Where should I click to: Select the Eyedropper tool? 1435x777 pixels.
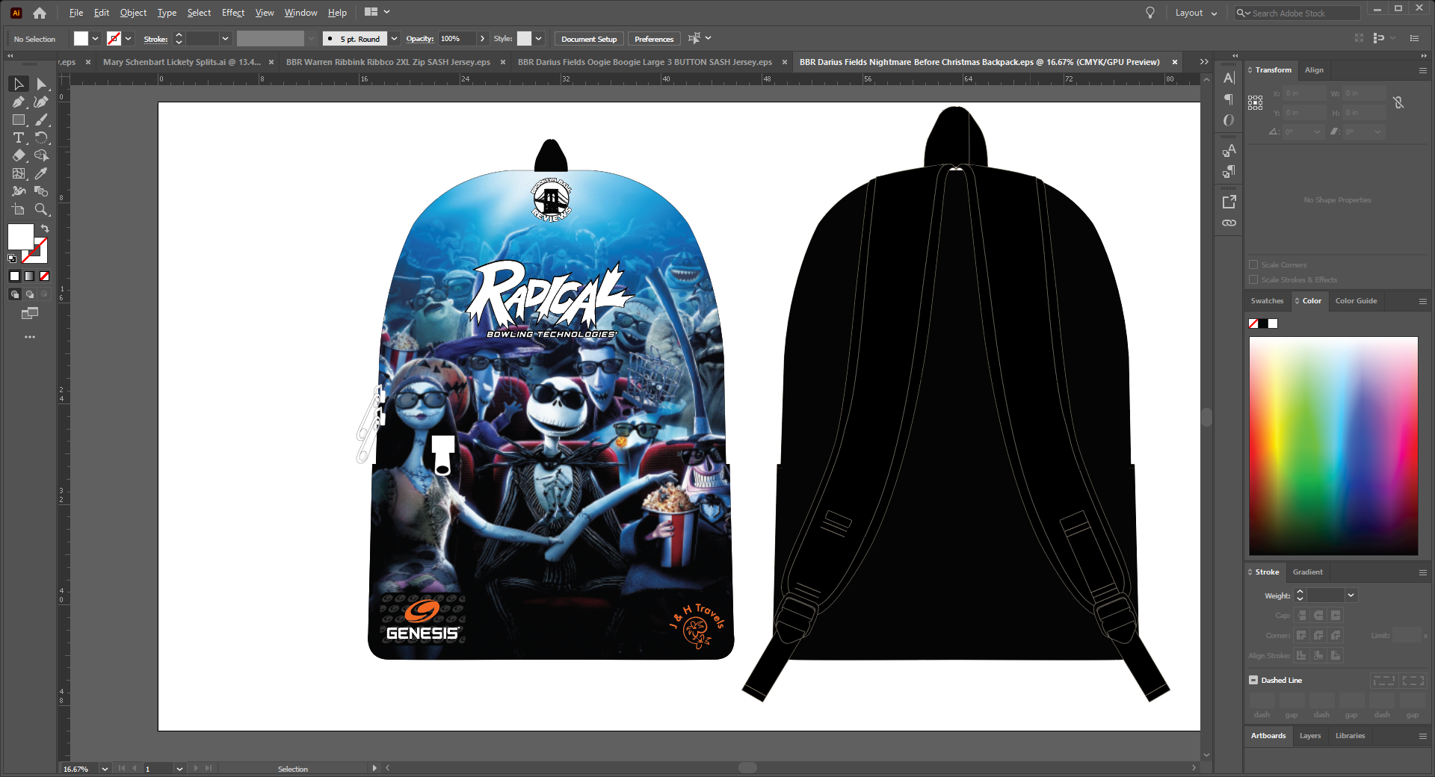[x=42, y=173]
